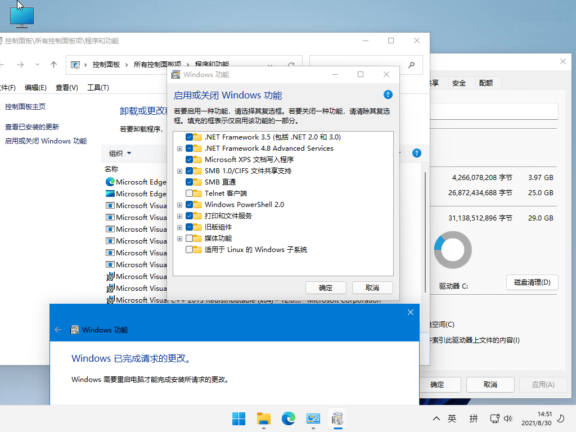
Task: Click the search magnifier icon in the Control Panel
Action: click(411, 65)
